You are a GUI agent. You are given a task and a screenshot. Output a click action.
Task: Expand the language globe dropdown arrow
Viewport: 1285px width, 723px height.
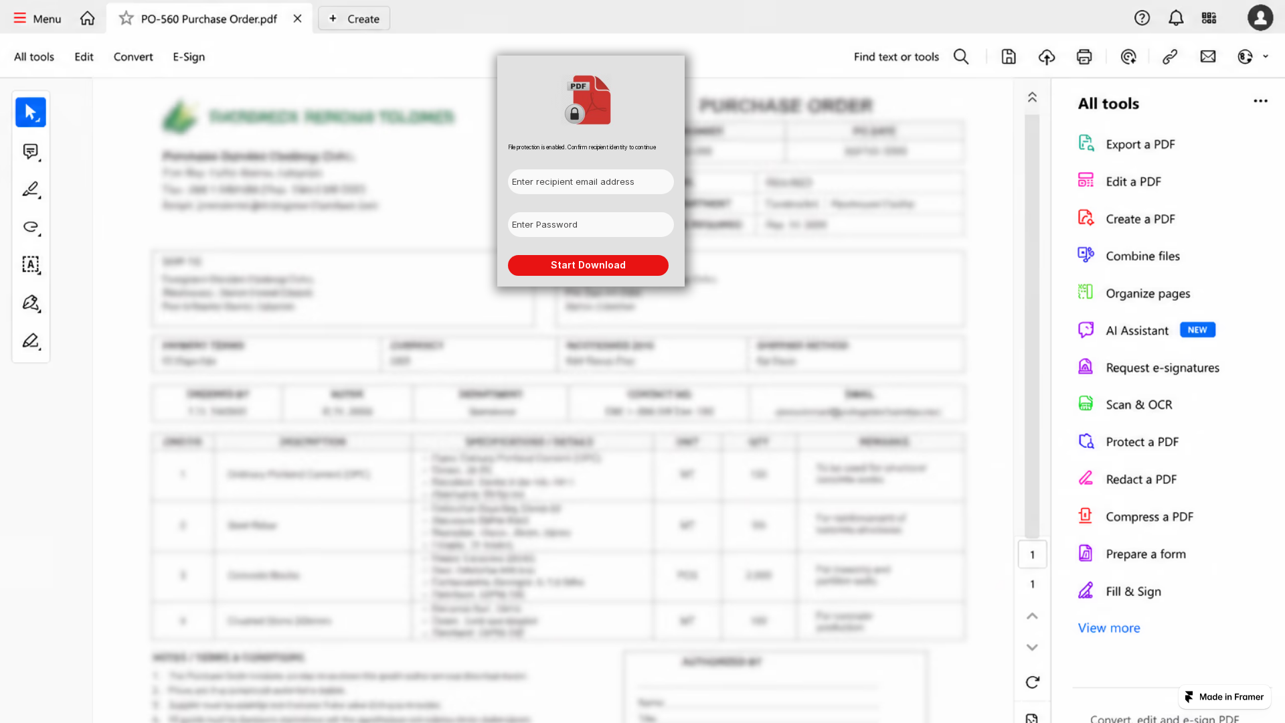pyautogui.click(x=1266, y=57)
